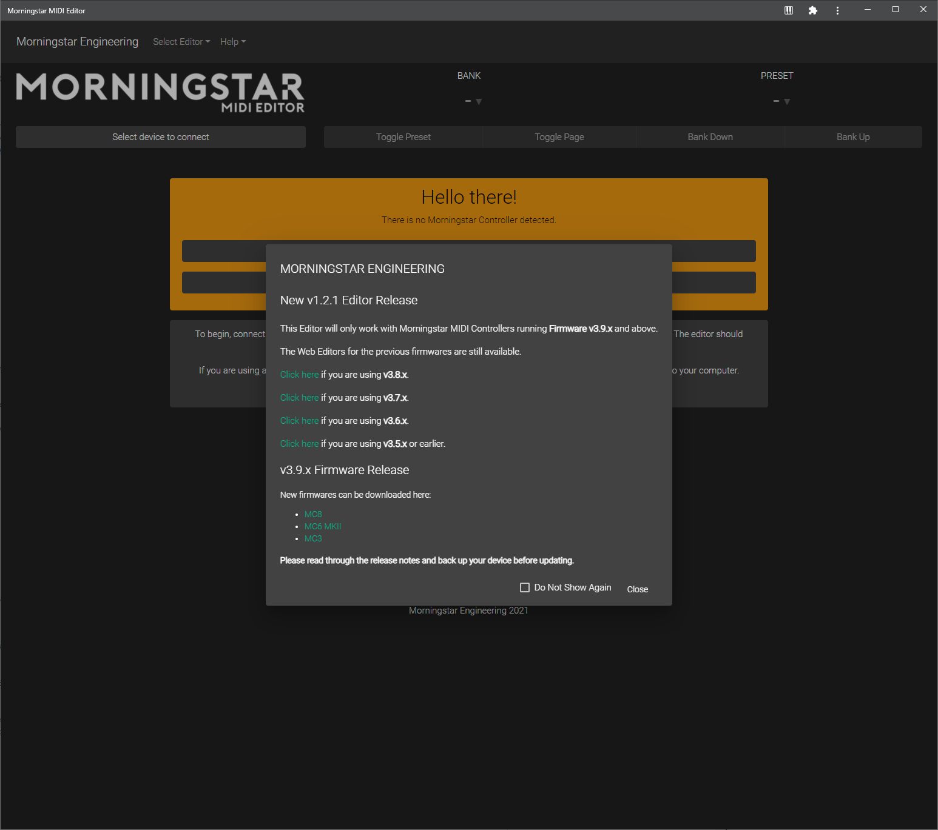Open the three-dot app menu
938x830 pixels.
[837, 10]
